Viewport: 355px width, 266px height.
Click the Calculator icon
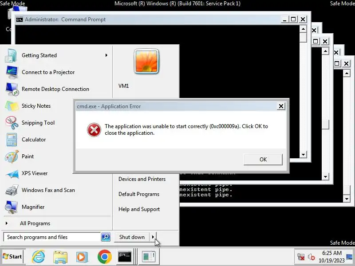point(12,140)
